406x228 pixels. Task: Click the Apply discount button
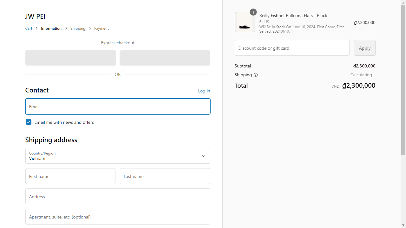tap(365, 48)
